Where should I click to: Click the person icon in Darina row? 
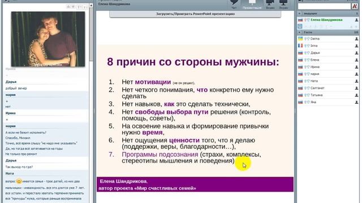pos(356,39)
